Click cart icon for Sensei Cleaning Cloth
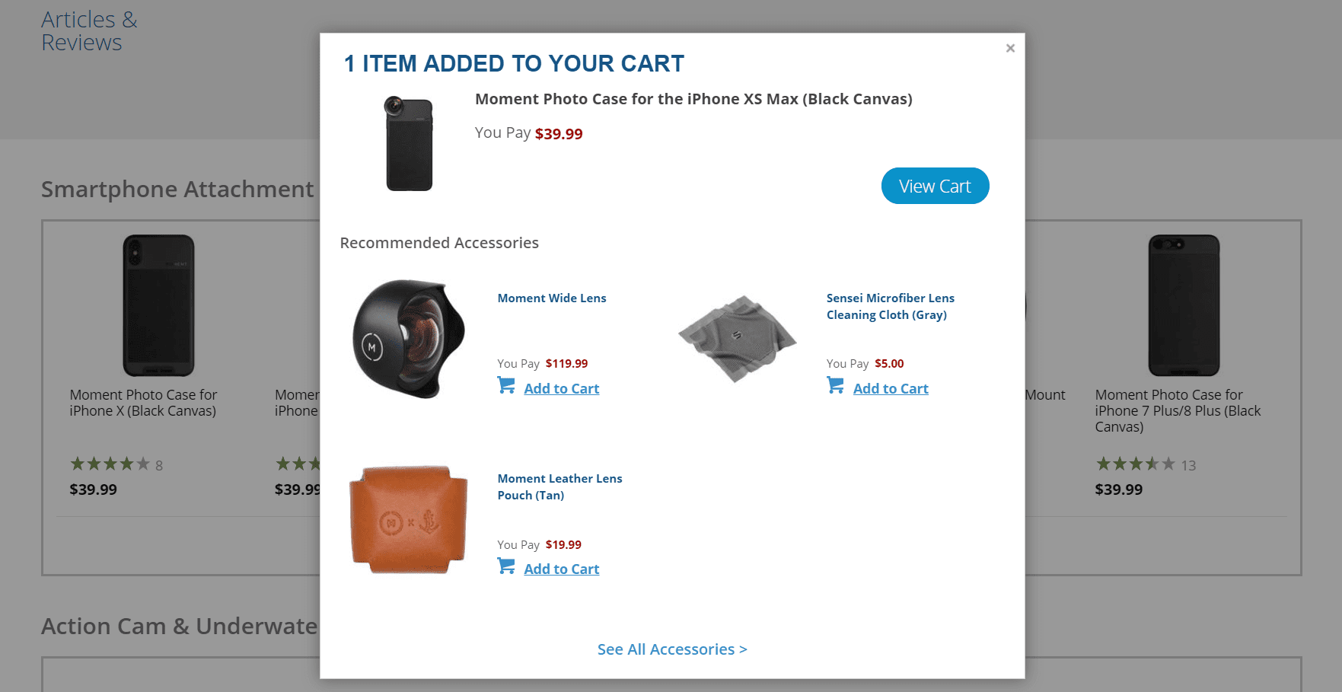This screenshot has width=1342, height=692. pos(835,385)
